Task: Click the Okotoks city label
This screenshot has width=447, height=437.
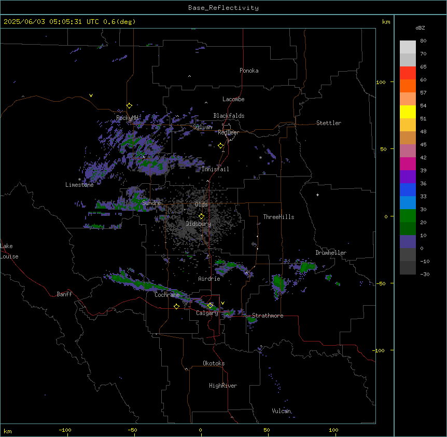Action: click(214, 363)
